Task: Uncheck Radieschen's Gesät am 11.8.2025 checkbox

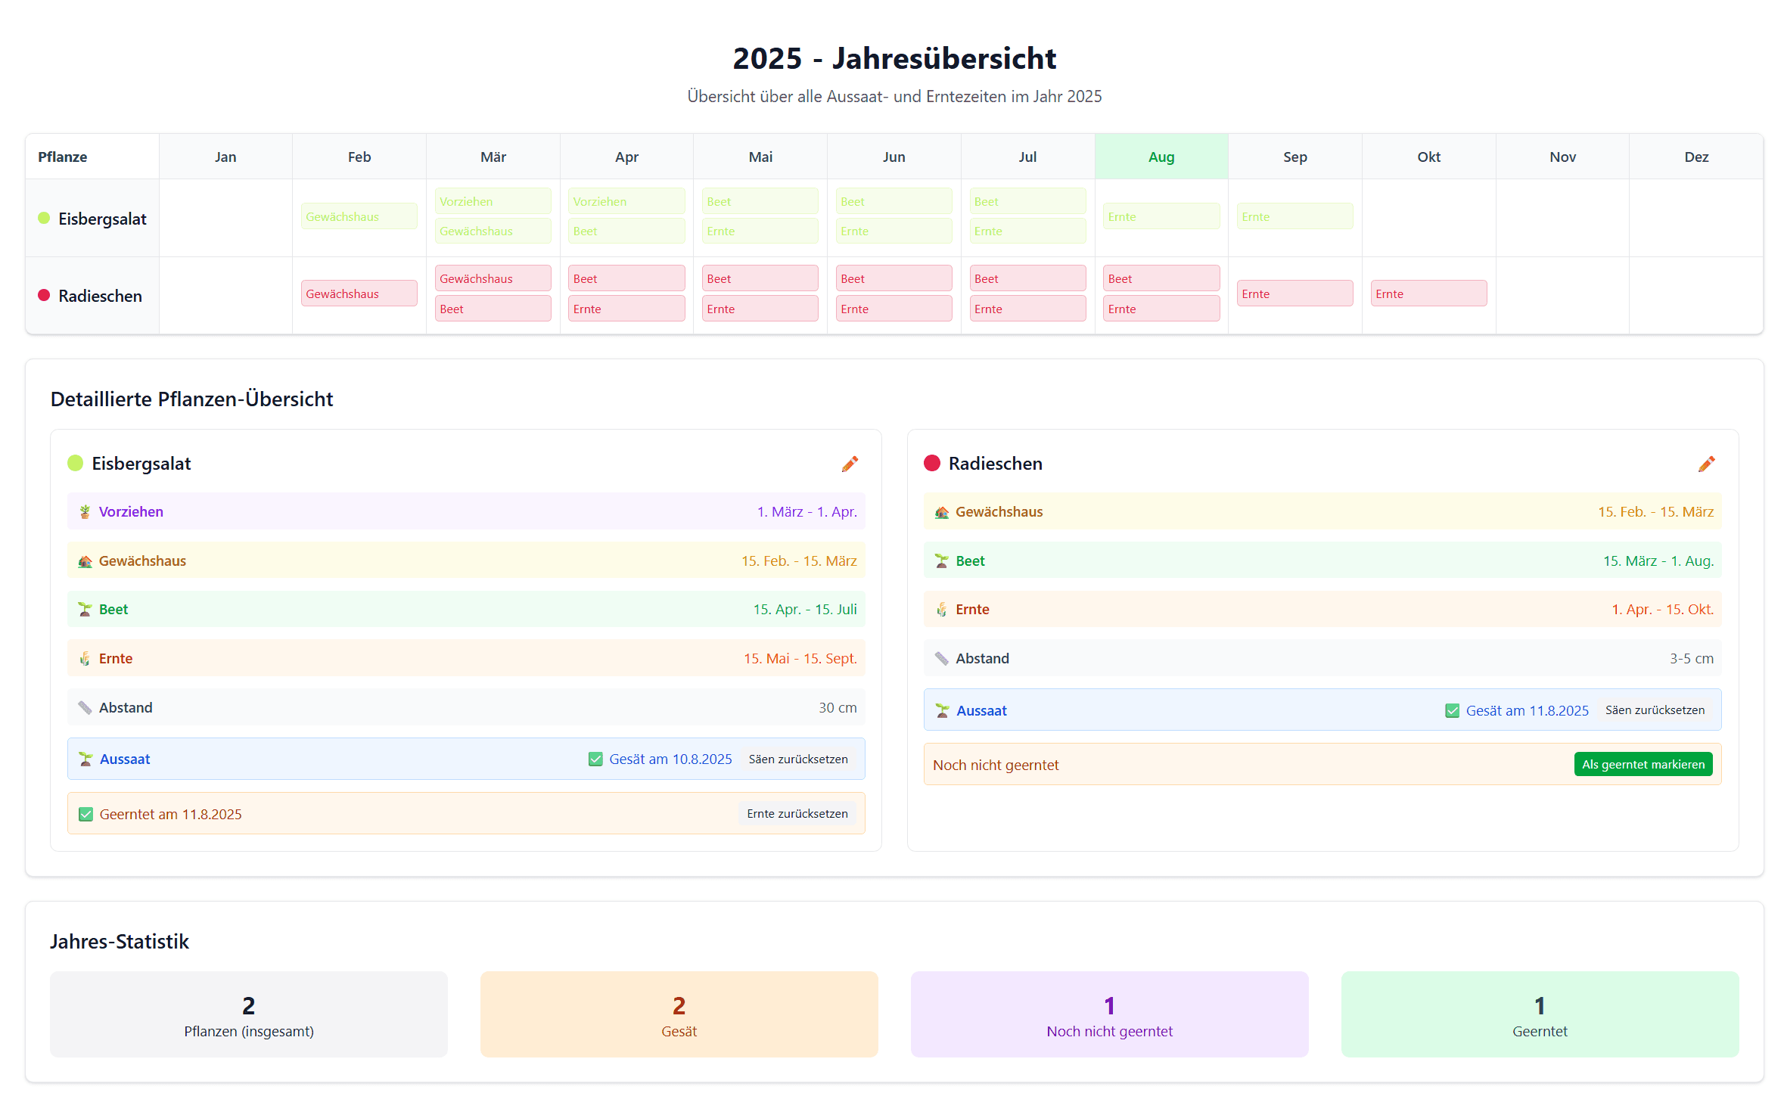Action: pyautogui.click(x=1453, y=710)
